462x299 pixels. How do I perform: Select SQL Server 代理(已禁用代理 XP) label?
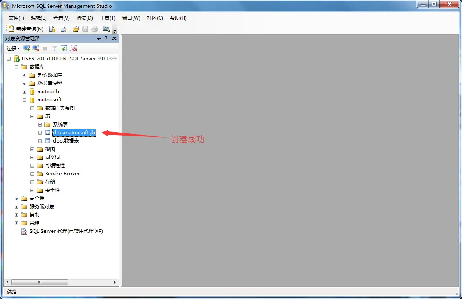[x=66, y=231]
